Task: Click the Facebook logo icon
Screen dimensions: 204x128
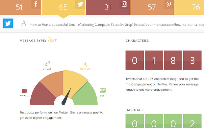Action: [36, 4]
